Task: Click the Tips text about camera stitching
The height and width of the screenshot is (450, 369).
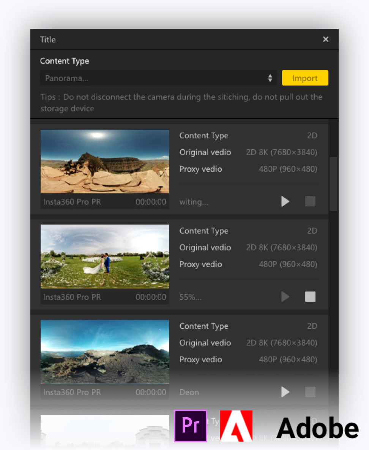Action: (x=181, y=103)
